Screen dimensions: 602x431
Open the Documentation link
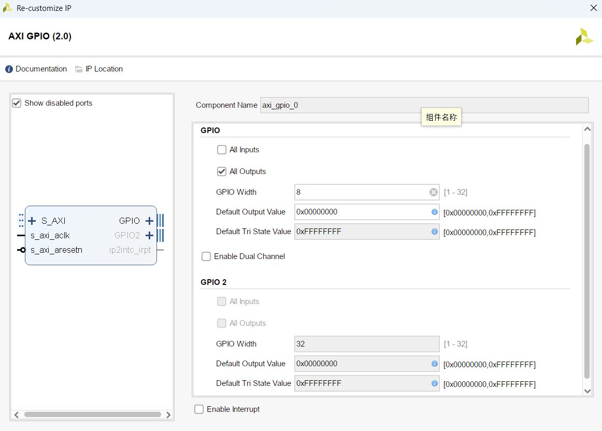[41, 68]
